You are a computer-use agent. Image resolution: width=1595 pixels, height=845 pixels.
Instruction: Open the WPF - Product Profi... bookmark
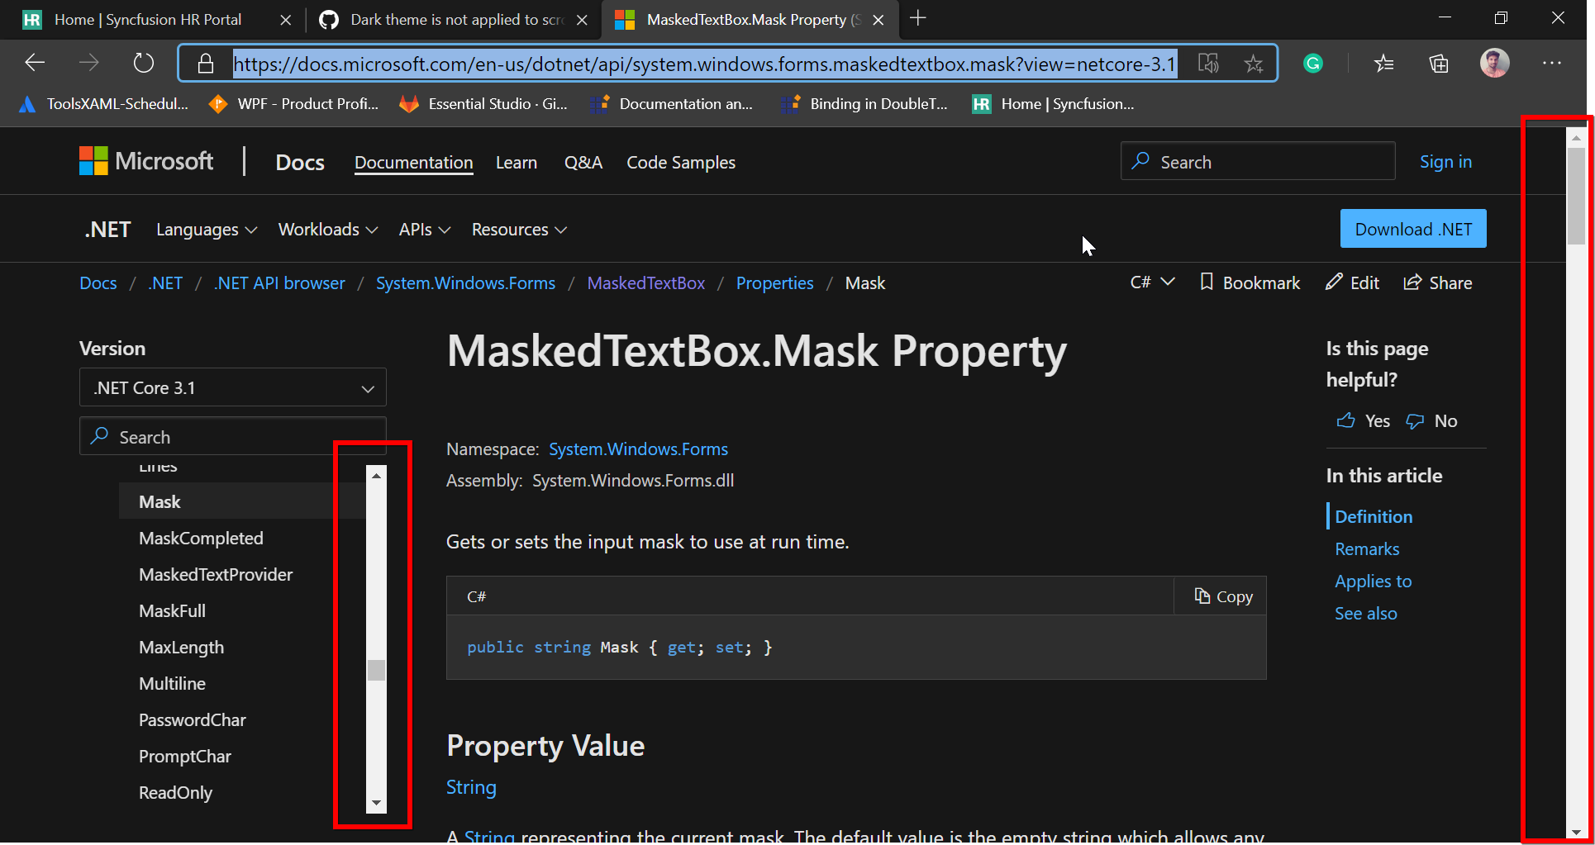click(x=293, y=104)
